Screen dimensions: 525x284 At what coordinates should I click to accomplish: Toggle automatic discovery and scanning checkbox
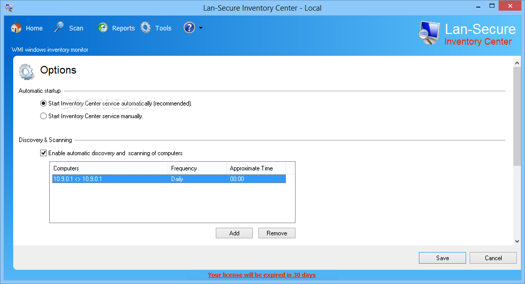pos(43,153)
